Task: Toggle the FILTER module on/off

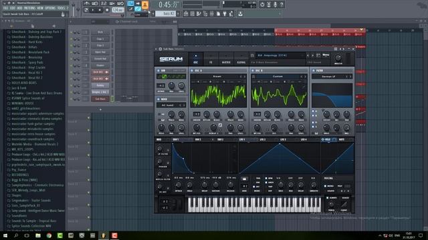Action: 314,71
